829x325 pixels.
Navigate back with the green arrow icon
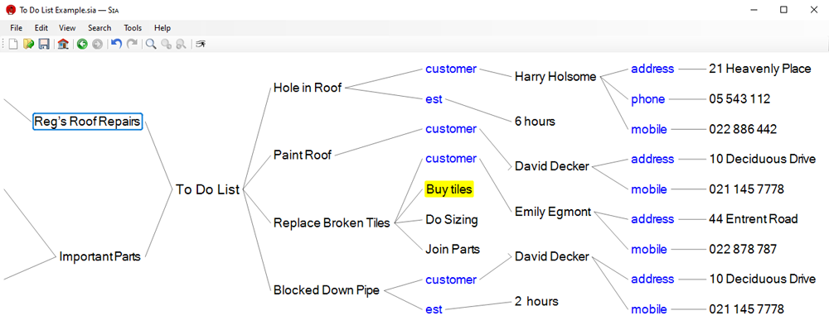(x=82, y=45)
